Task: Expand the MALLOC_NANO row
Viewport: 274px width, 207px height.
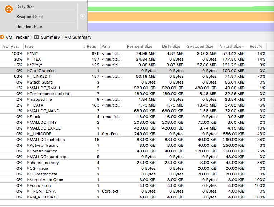Action: [x=28, y=111]
